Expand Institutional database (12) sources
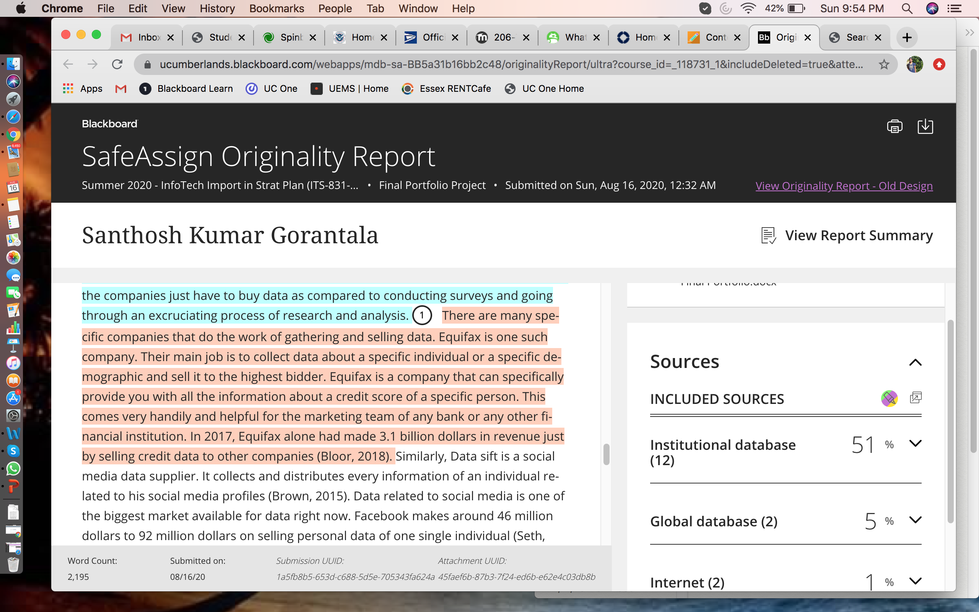 [915, 444]
